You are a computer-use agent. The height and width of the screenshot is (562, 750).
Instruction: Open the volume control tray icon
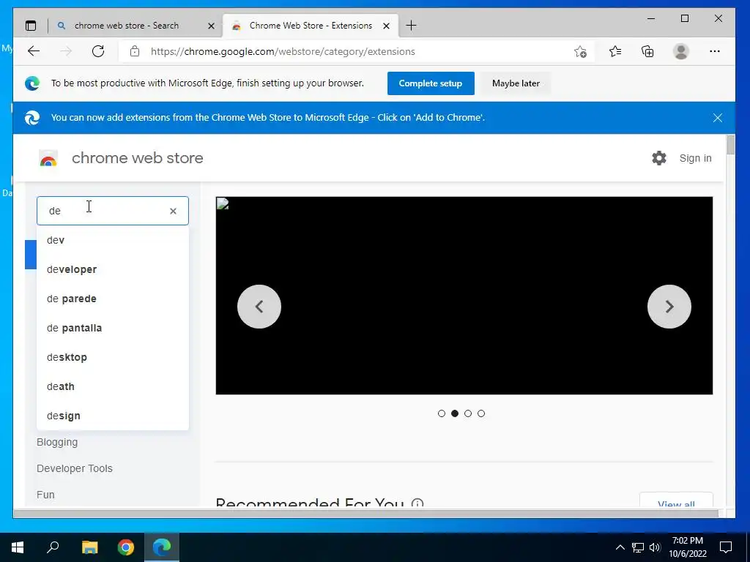[x=655, y=547]
